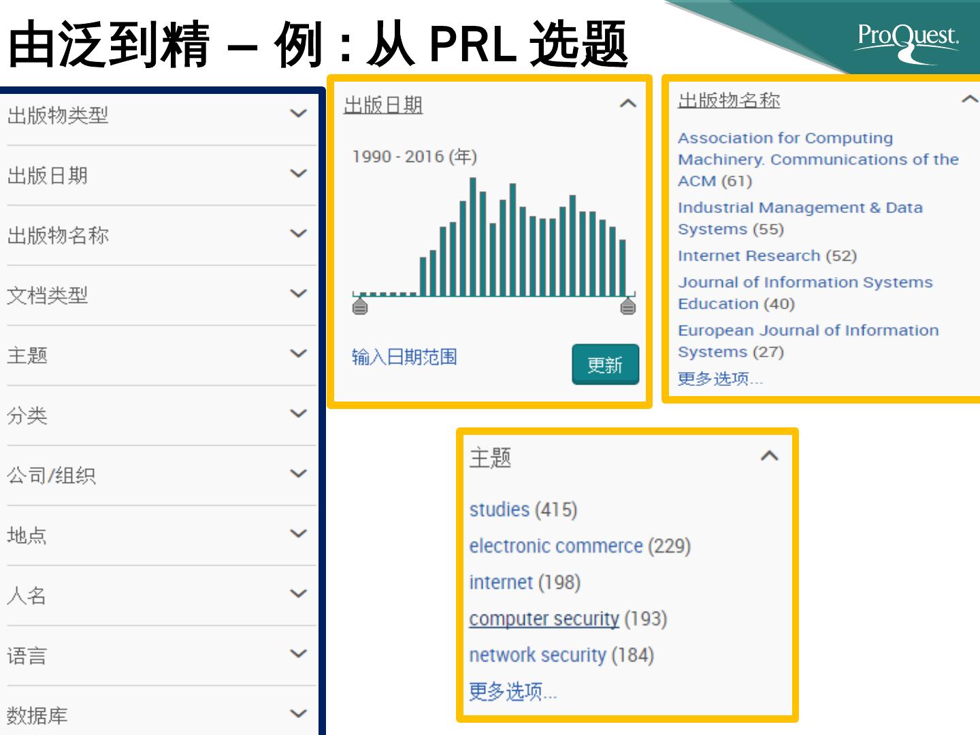
Task: Collapse the 主题 panel using its caret
Action: point(769,456)
